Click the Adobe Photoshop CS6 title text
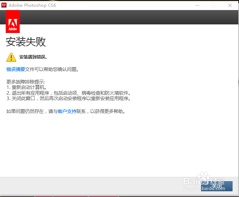 coord(32,5)
